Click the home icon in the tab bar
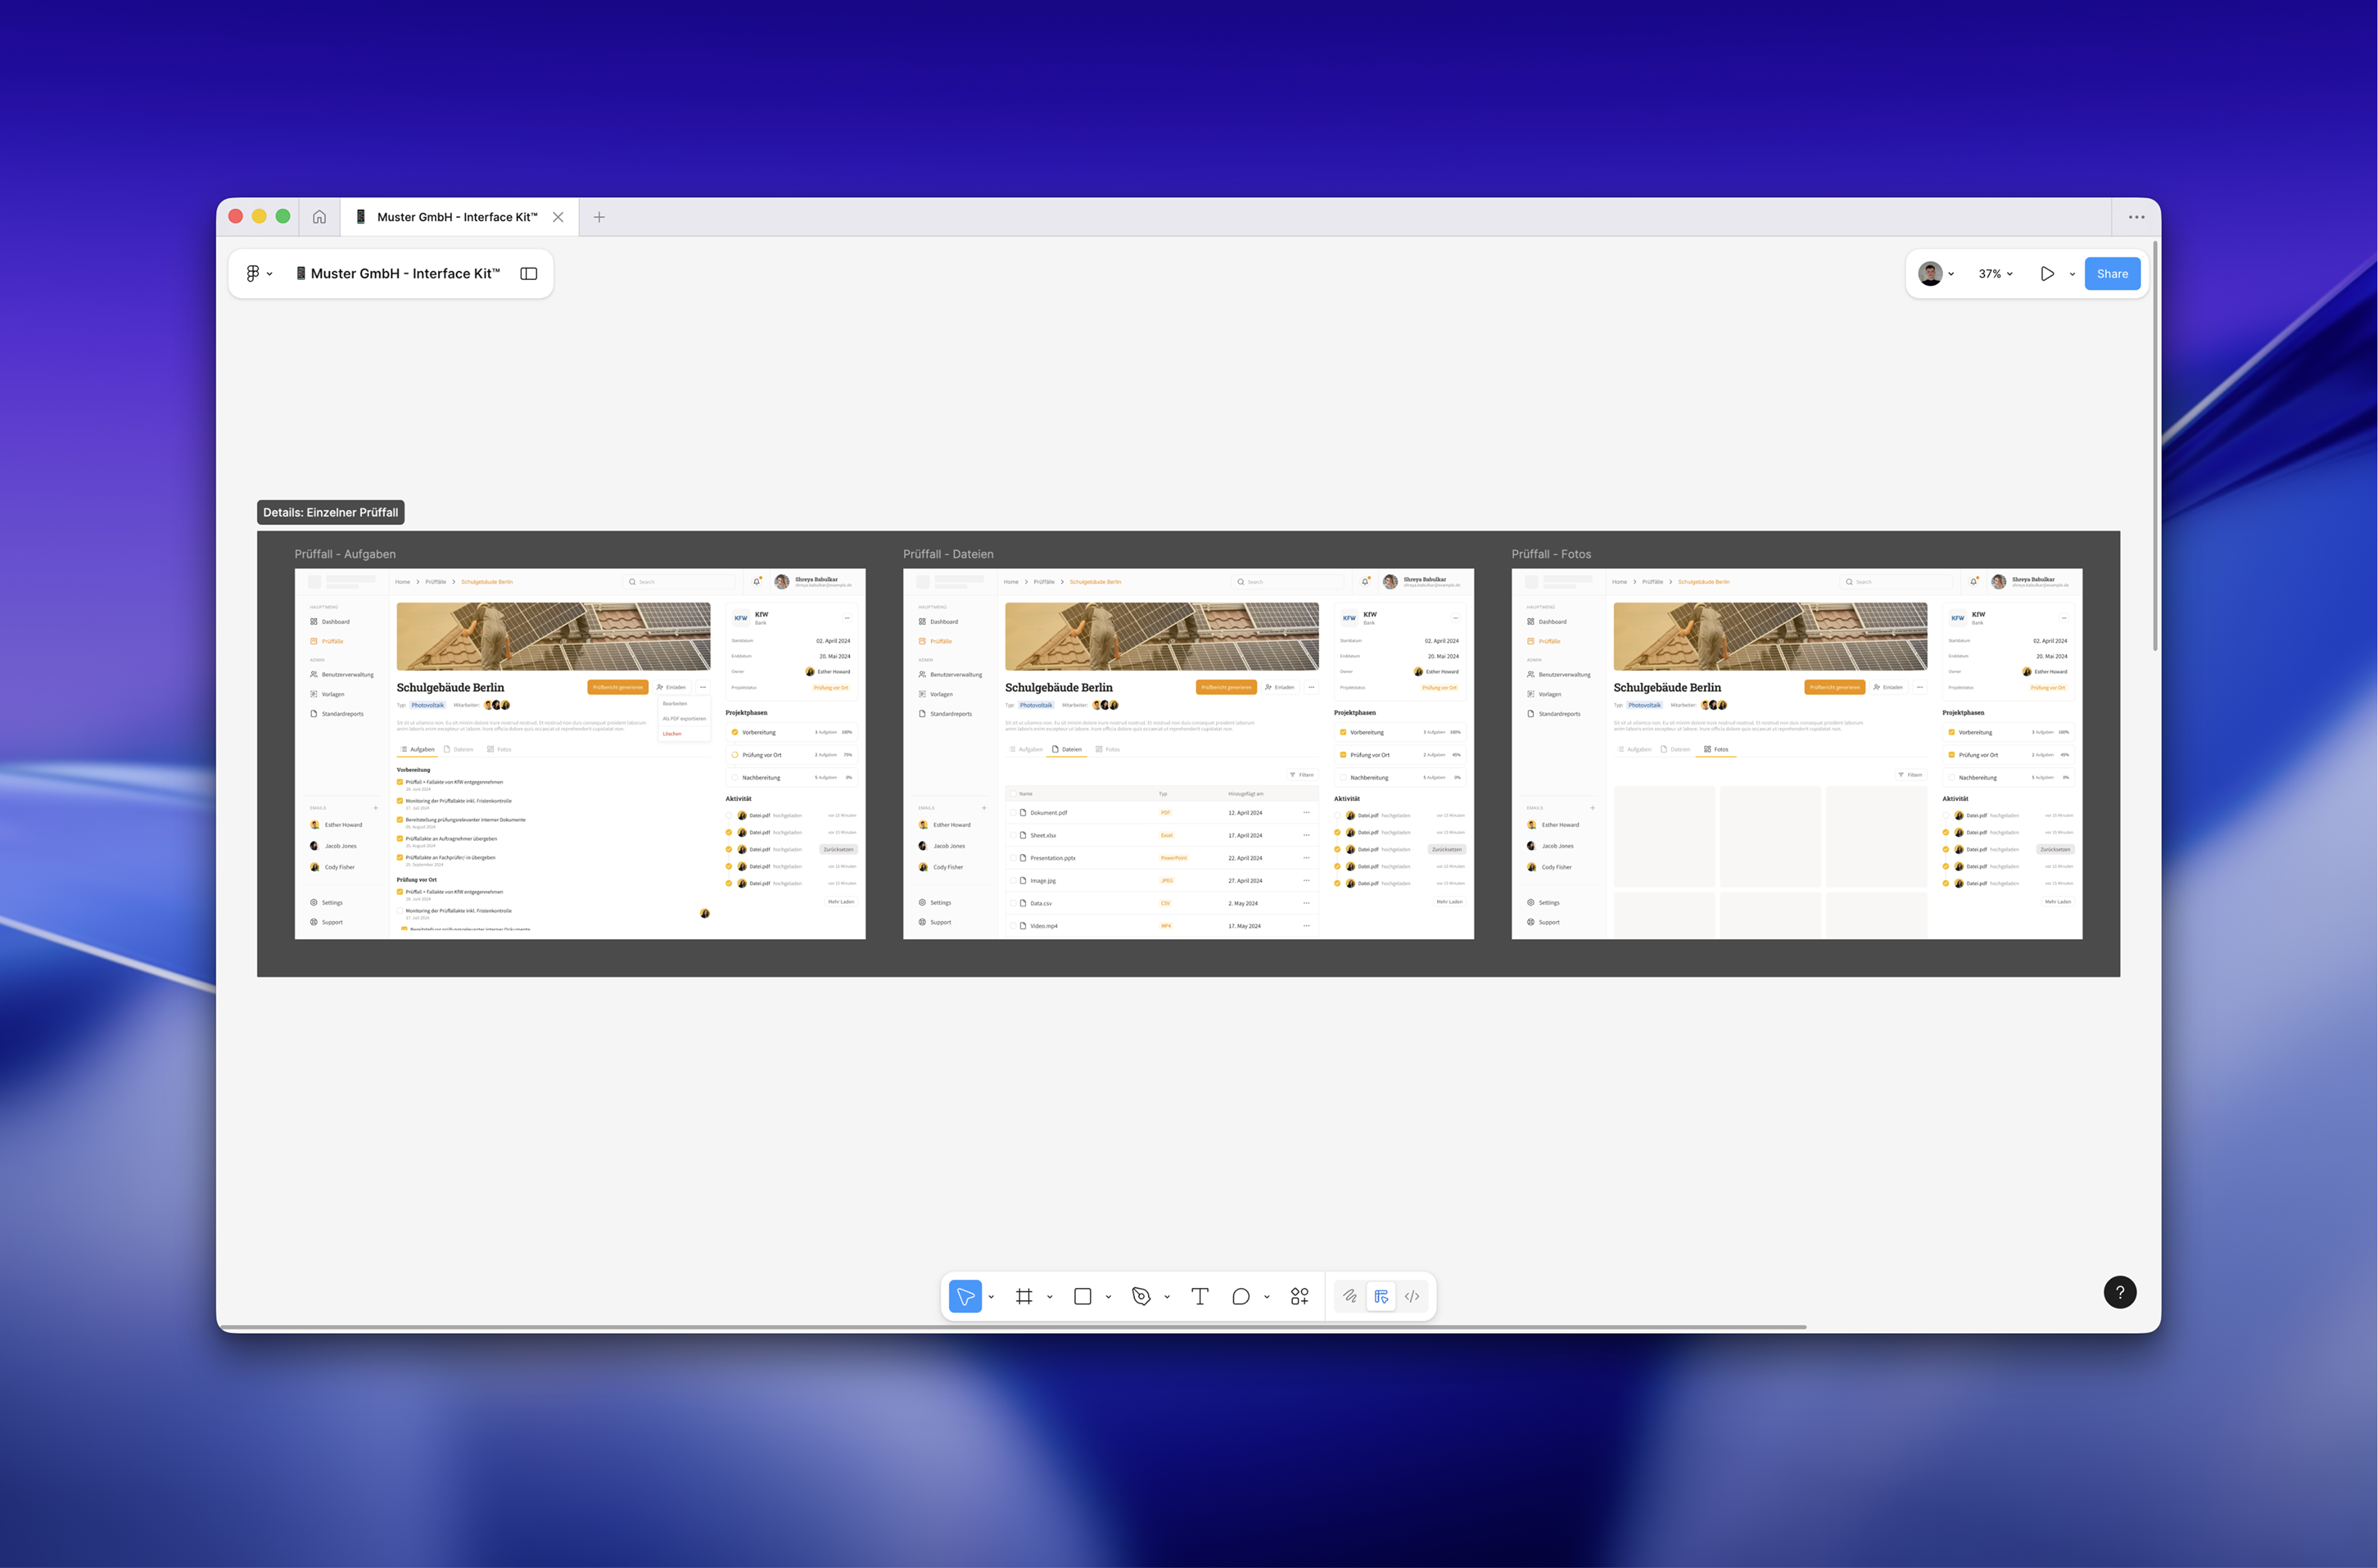This screenshot has width=2378, height=1568. [x=319, y=217]
